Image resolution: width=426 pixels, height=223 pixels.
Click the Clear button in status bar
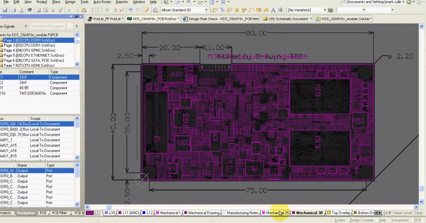(x=418, y=213)
